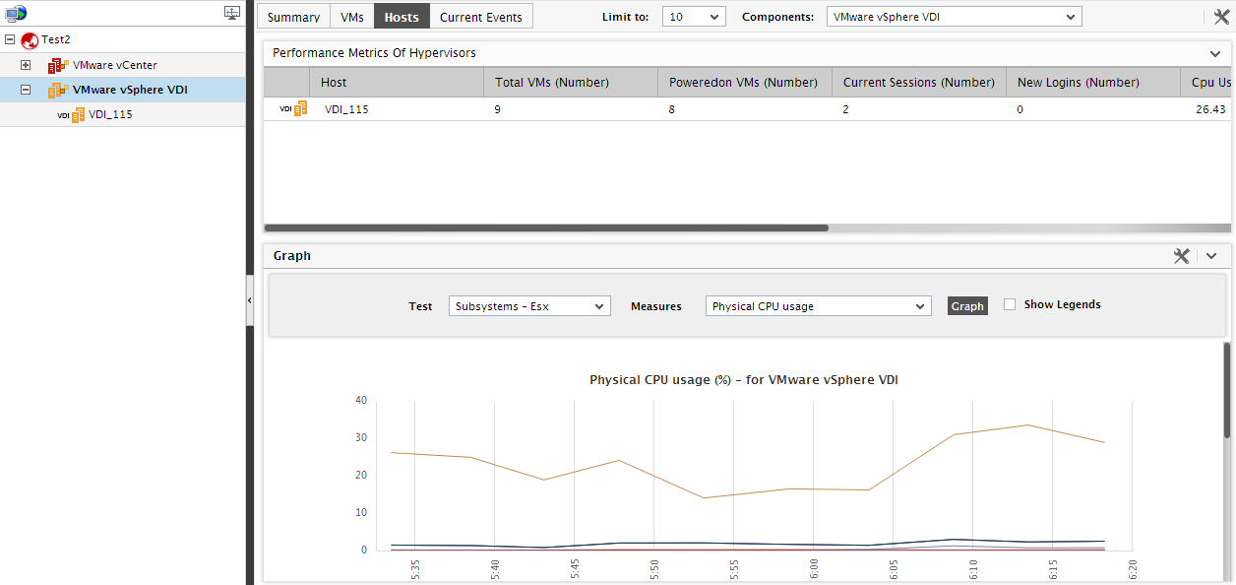1236x585 pixels.
Task: Click the Physical CPU usage chart title
Action: 743,379
